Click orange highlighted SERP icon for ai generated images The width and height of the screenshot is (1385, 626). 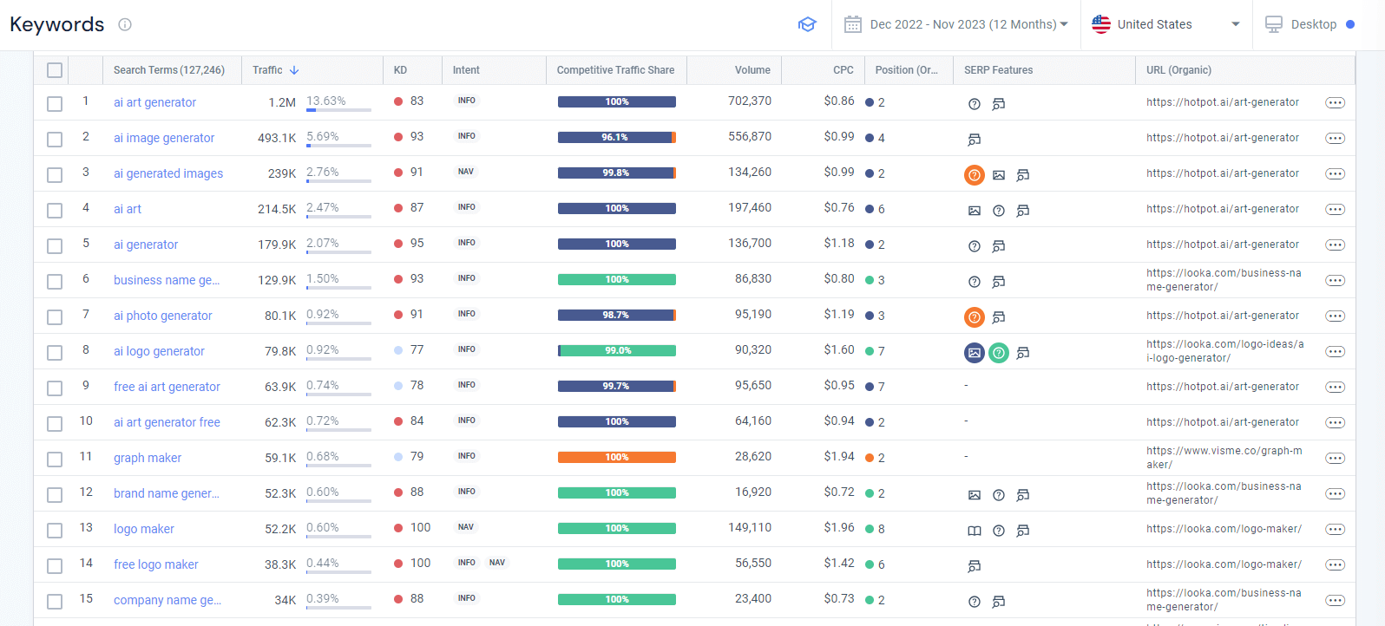click(975, 175)
